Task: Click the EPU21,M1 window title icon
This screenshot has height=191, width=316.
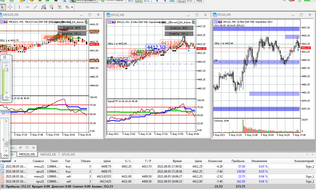Action: 108,15
